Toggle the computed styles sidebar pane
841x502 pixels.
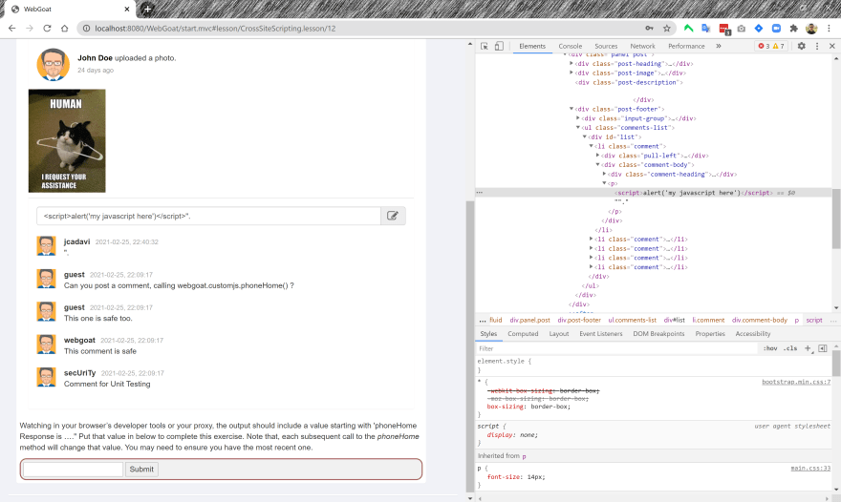click(x=823, y=348)
